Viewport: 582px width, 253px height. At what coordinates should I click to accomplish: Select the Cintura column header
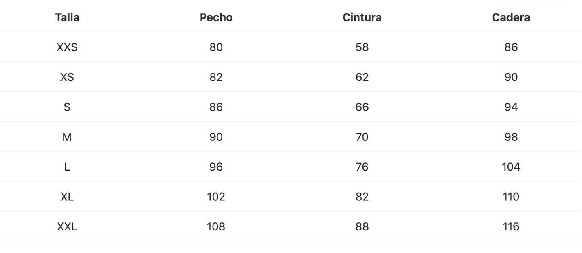(x=362, y=18)
